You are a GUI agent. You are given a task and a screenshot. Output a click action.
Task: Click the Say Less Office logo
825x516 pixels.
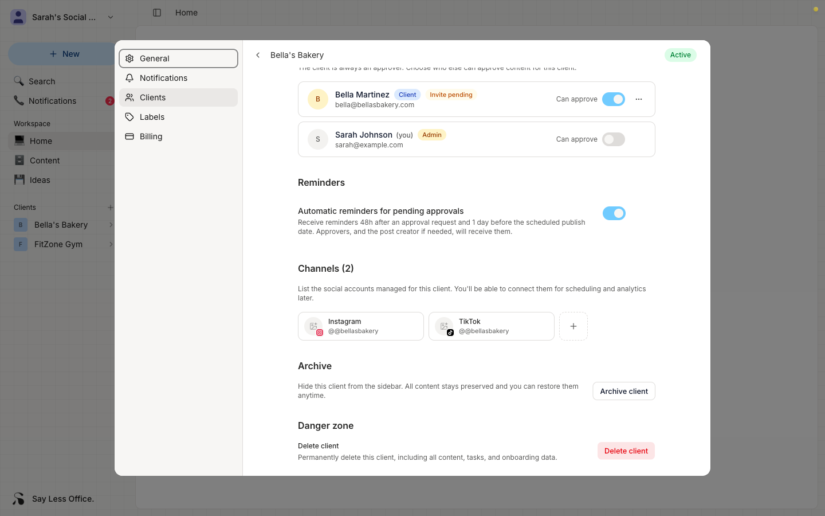[18, 499]
